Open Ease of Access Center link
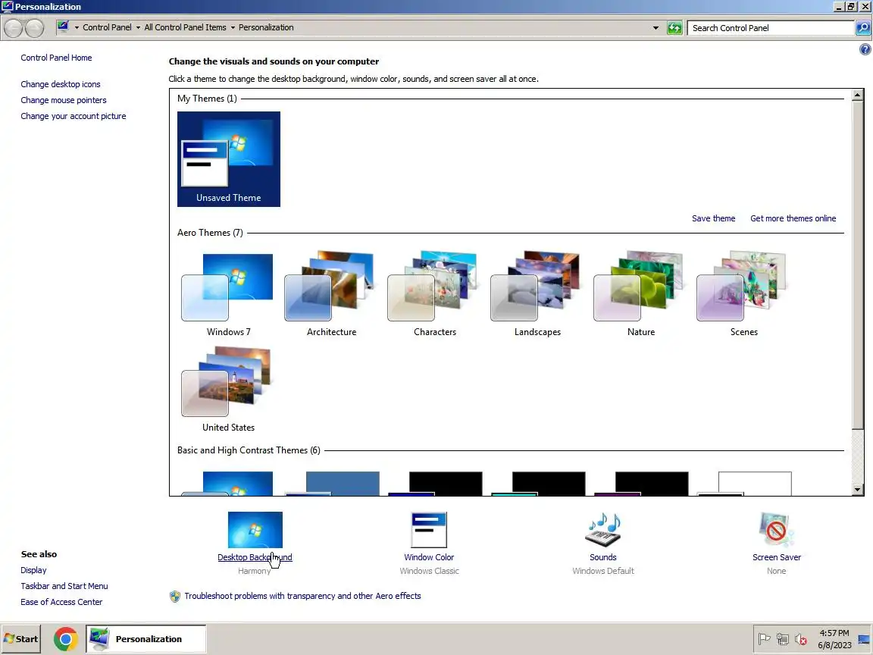The height and width of the screenshot is (655, 873). tap(61, 602)
